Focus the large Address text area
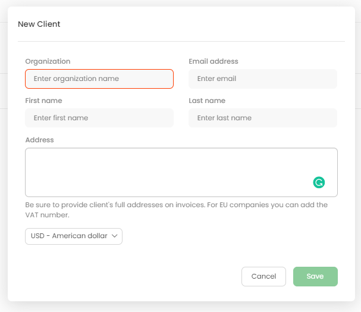 167,171
